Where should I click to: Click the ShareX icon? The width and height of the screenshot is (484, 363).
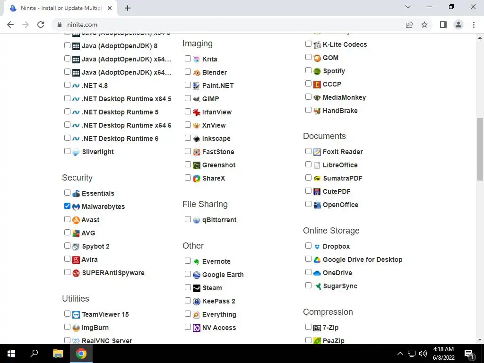pos(197,178)
